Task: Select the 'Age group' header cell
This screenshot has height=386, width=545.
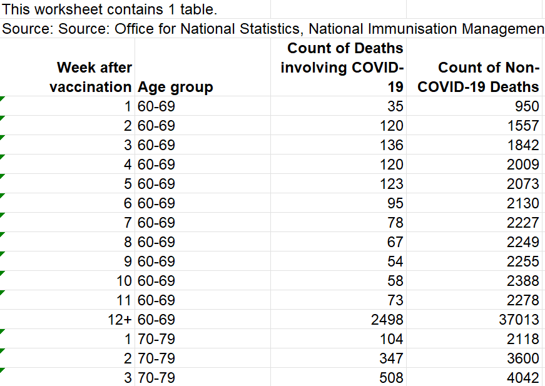Action: coord(202,67)
